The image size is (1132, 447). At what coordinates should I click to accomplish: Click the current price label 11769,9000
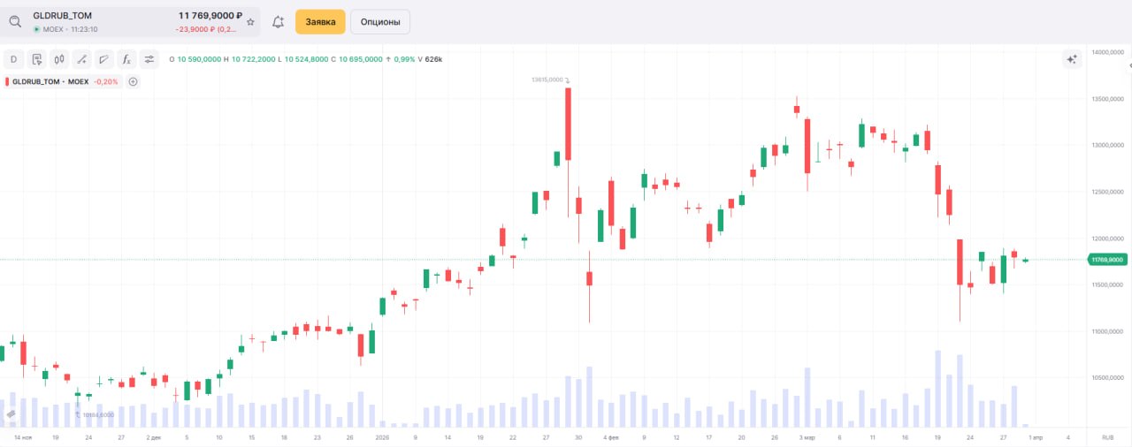pos(1106,260)
